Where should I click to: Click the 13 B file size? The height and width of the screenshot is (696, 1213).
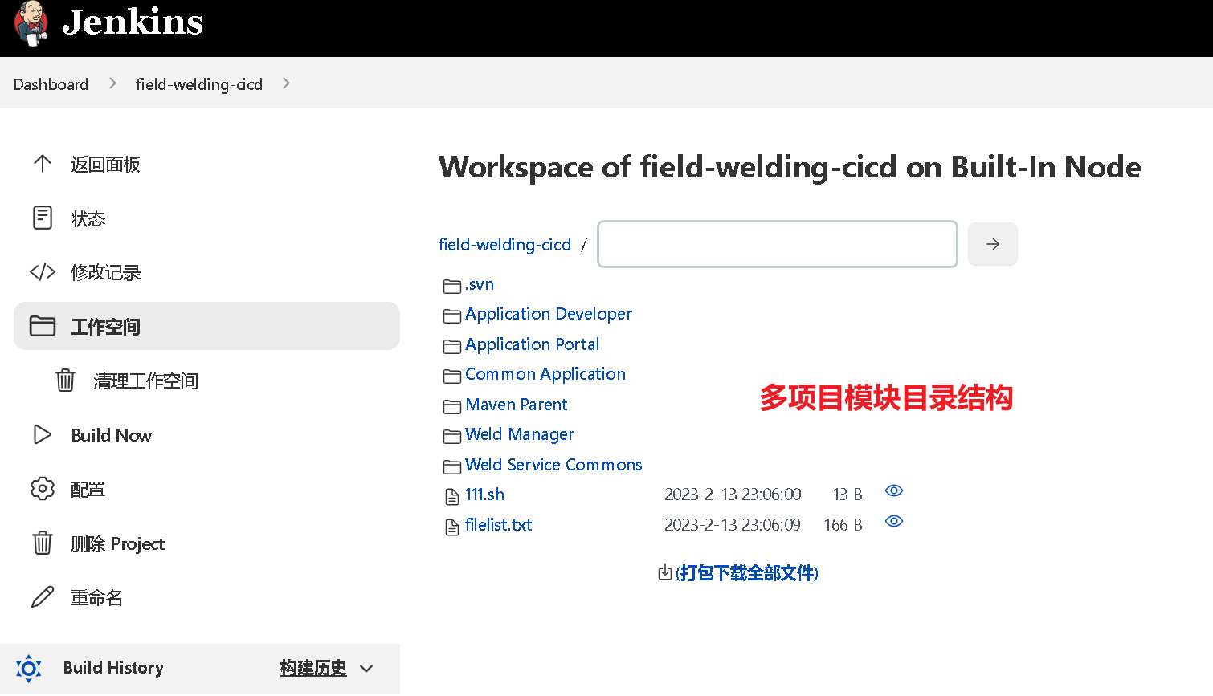pyautogui.click(x=847, y=495)
